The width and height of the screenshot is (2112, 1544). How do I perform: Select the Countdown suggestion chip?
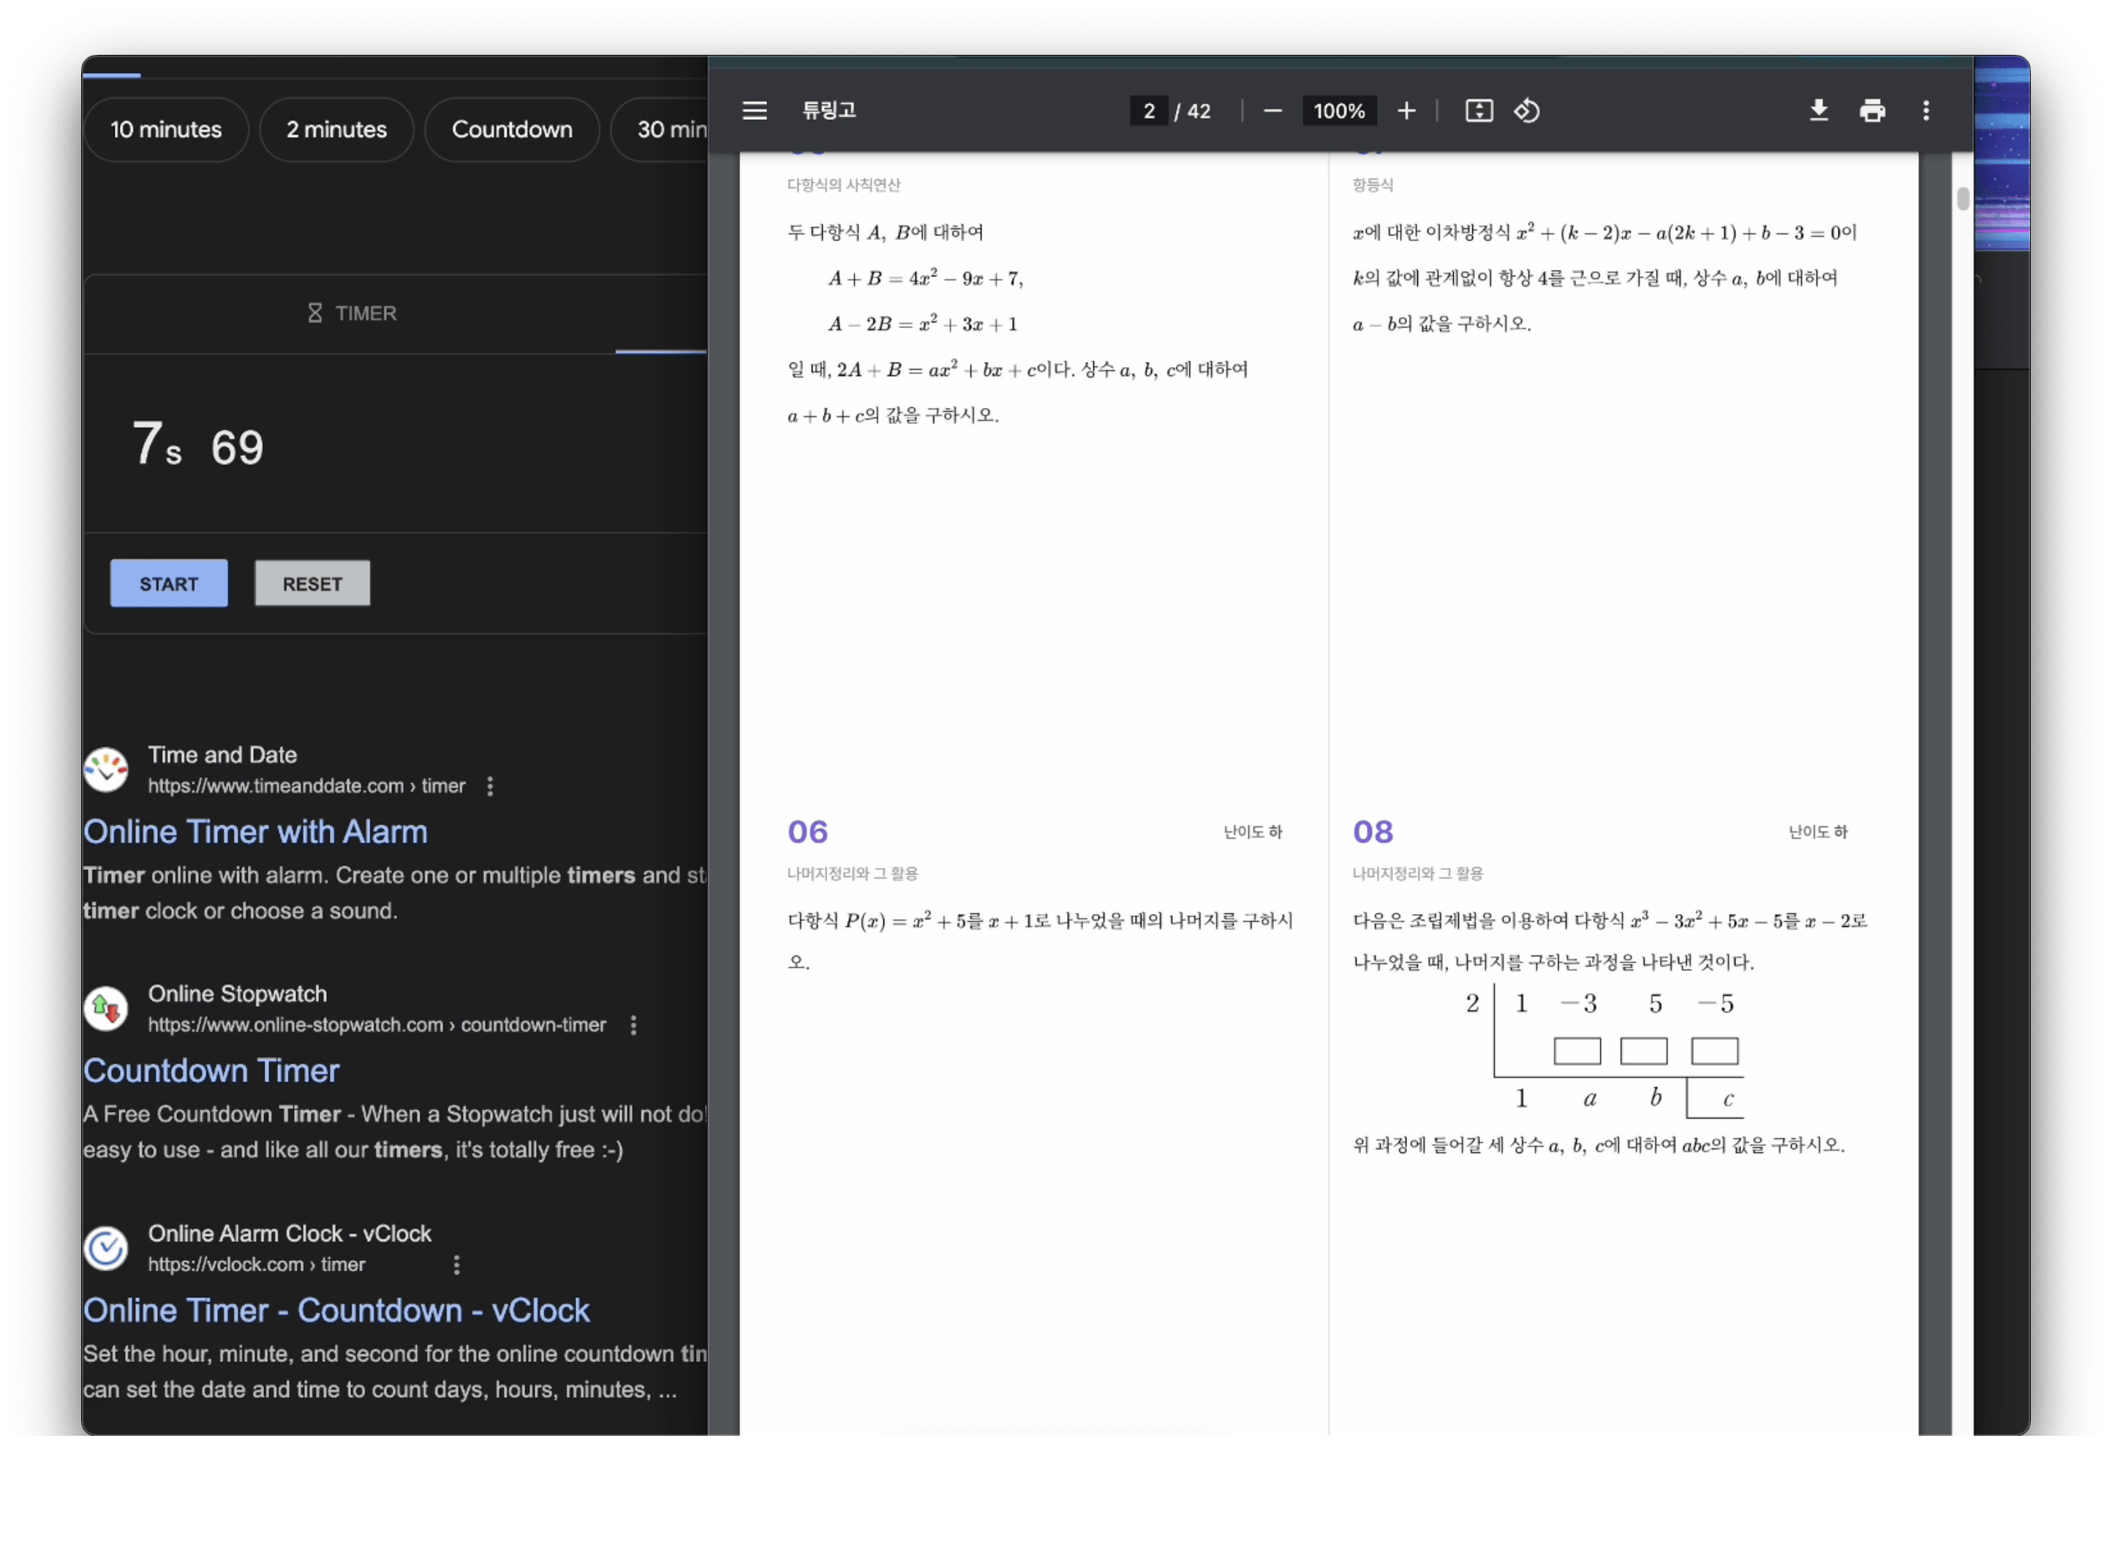511,130
